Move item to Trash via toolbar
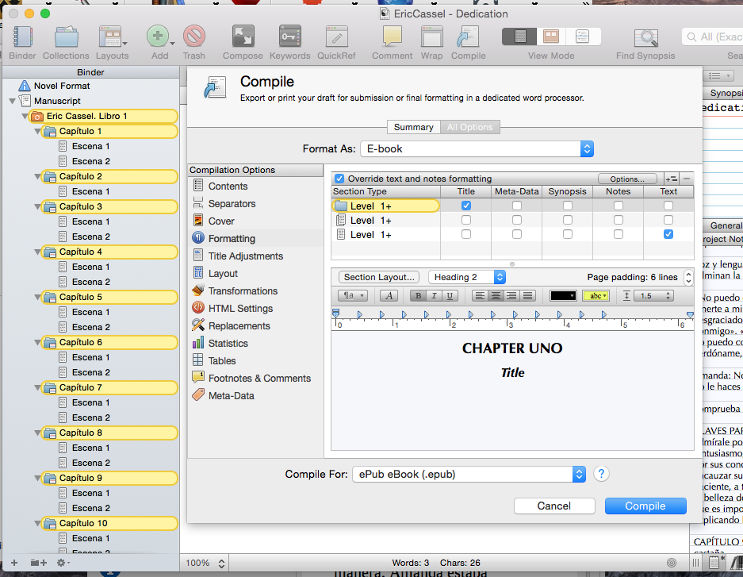This screenshot has width=743, height=577. click(194, 37)
